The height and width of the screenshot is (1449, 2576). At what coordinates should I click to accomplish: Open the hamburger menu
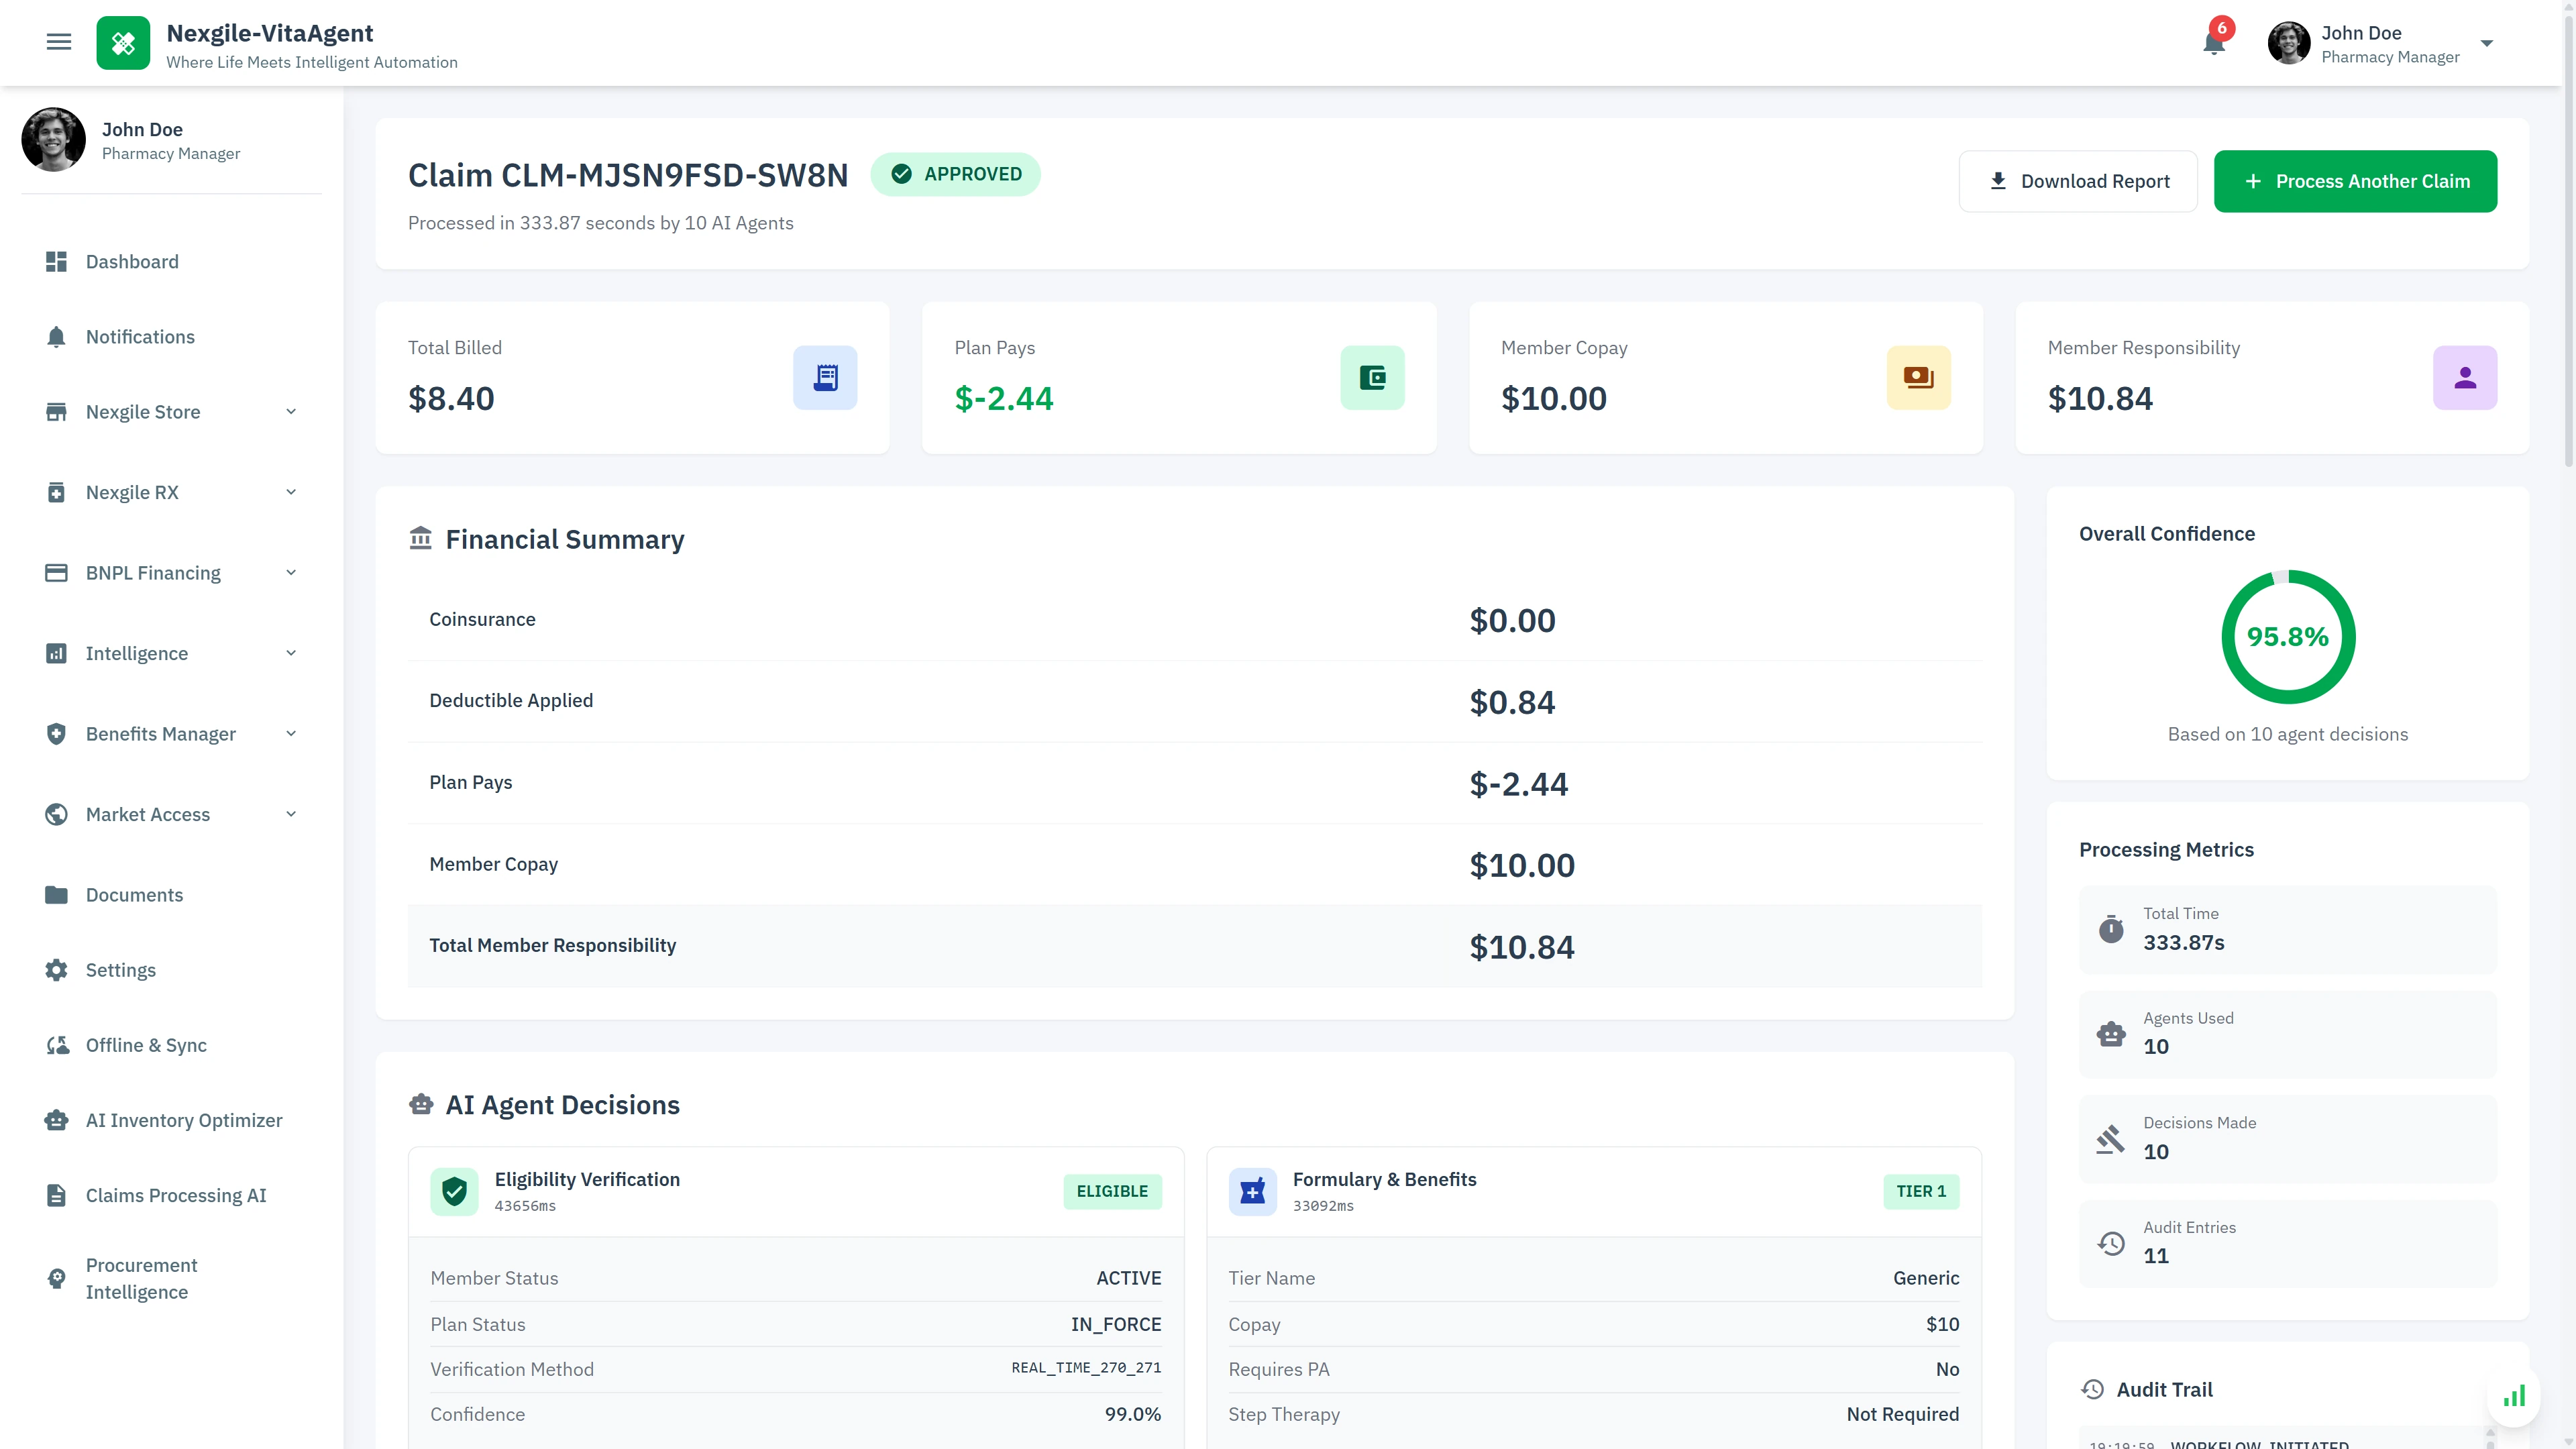click(59, 41)
